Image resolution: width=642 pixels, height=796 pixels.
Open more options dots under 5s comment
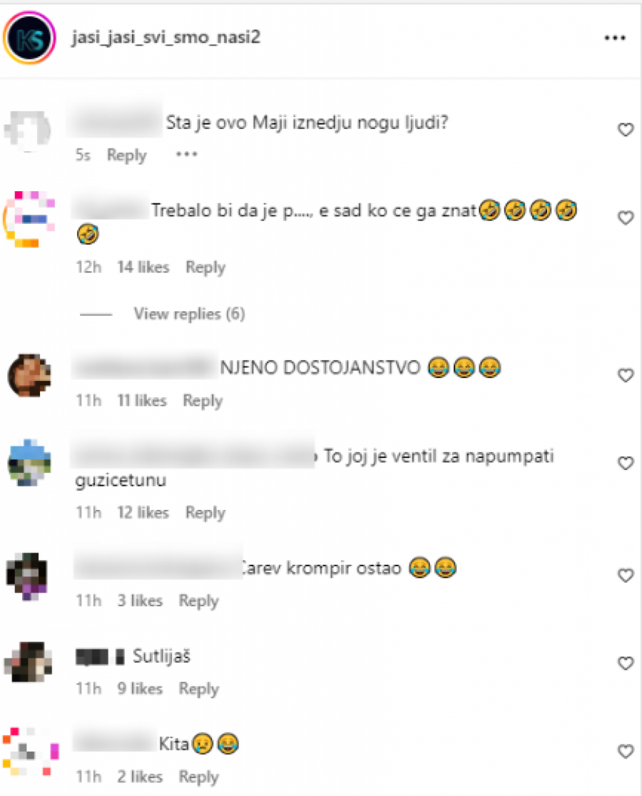(x=186, y=154)
